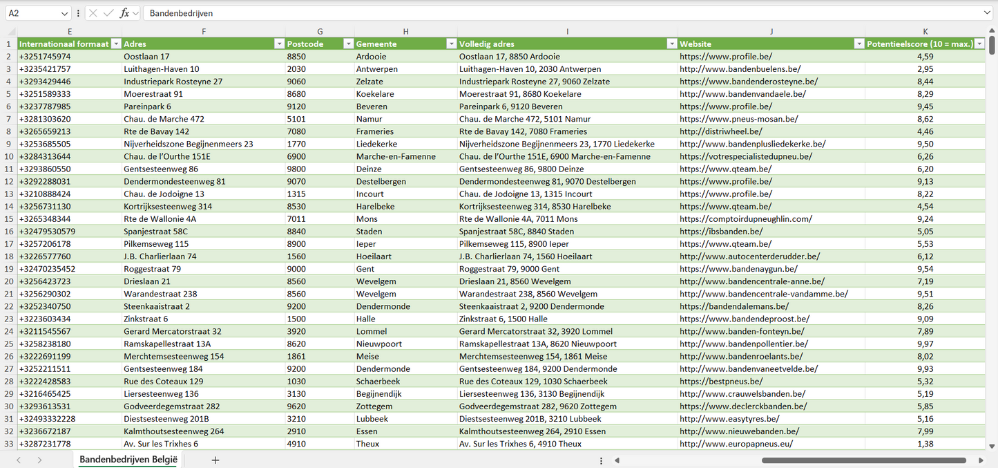Click the horizontal scrollbar right arrow

point(981,460)
